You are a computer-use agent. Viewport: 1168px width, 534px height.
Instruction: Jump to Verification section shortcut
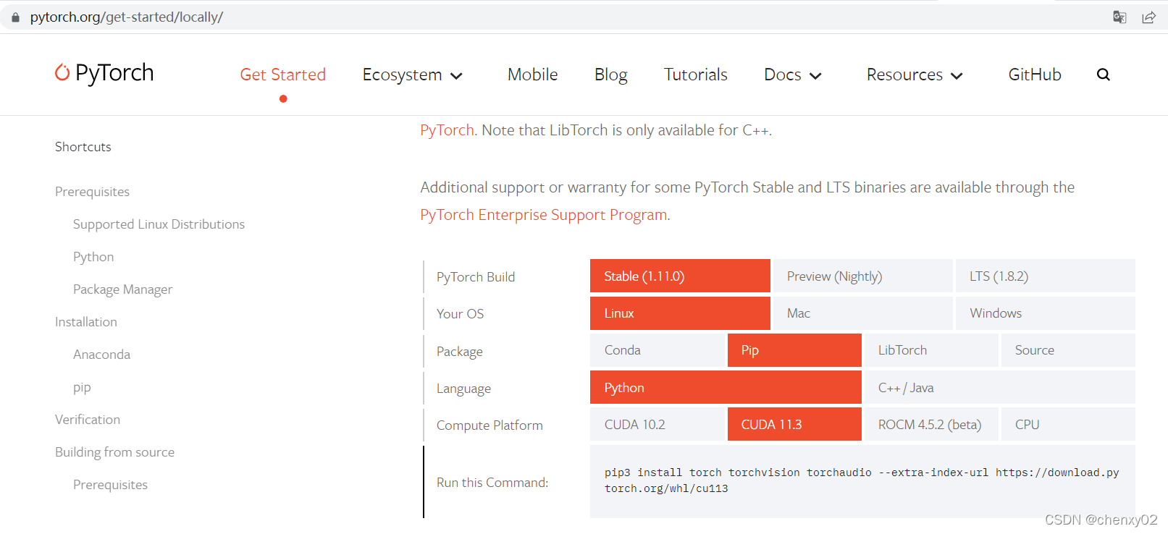(88, 420)
